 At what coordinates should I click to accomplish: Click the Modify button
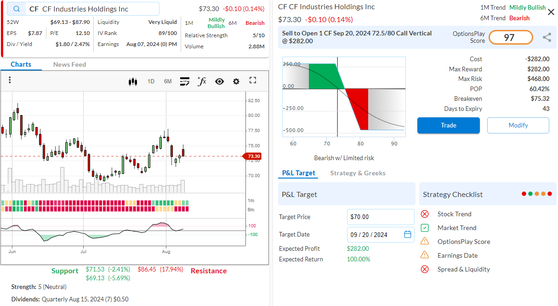click(518, 126)
